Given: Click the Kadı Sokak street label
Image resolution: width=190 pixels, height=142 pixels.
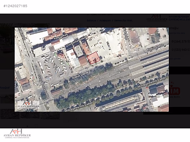Looking at the screenshot, I should (60, 37).
